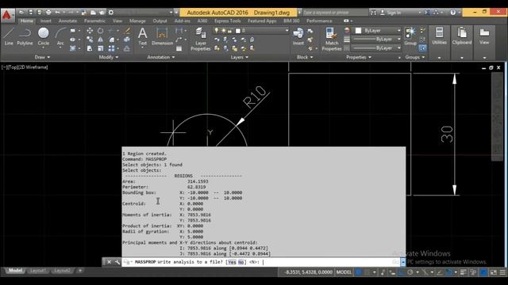Viewport: 508px width, 285px height.
Task: Select the Arc tool
Action: 60,36
